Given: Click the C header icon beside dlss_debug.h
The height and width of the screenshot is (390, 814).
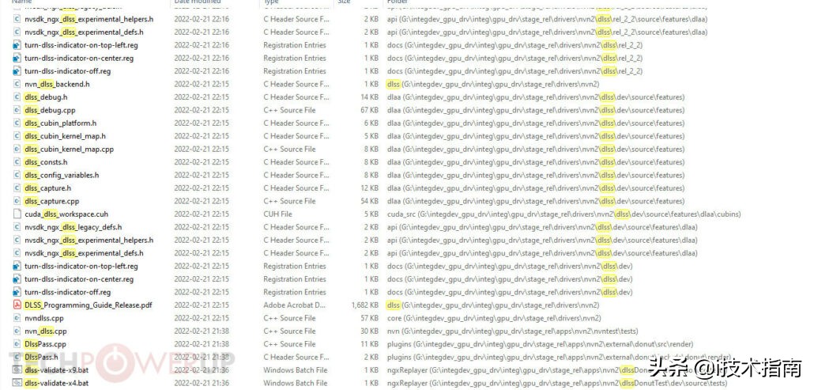Looking at the screenshot, I should pyautogui.click(x=17, y=97).
